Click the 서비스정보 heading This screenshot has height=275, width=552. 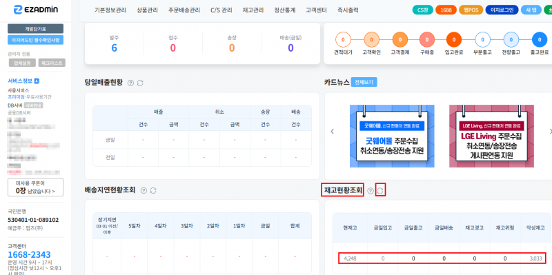pyautogui.click(x=20, y=81)
